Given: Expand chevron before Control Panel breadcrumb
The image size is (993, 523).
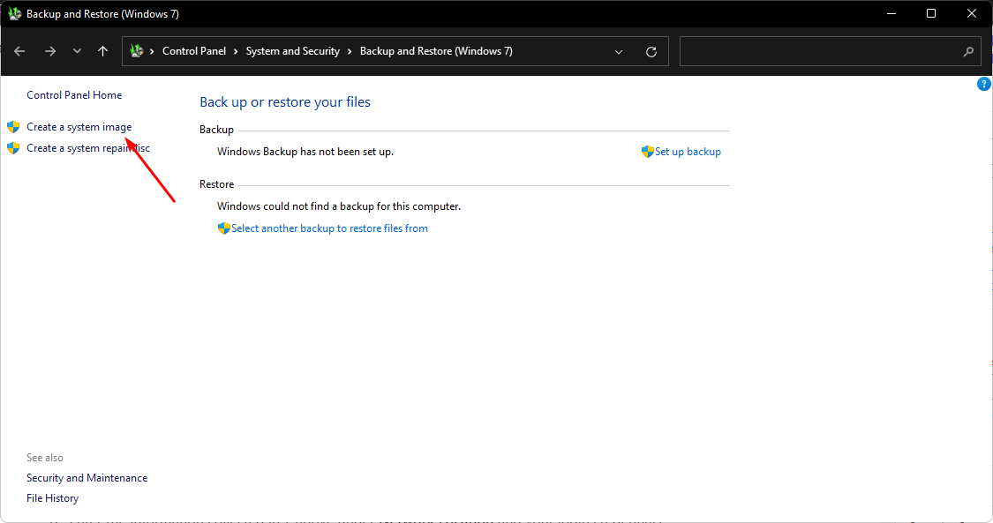Looking at the screenshot, I should (152, 52).
